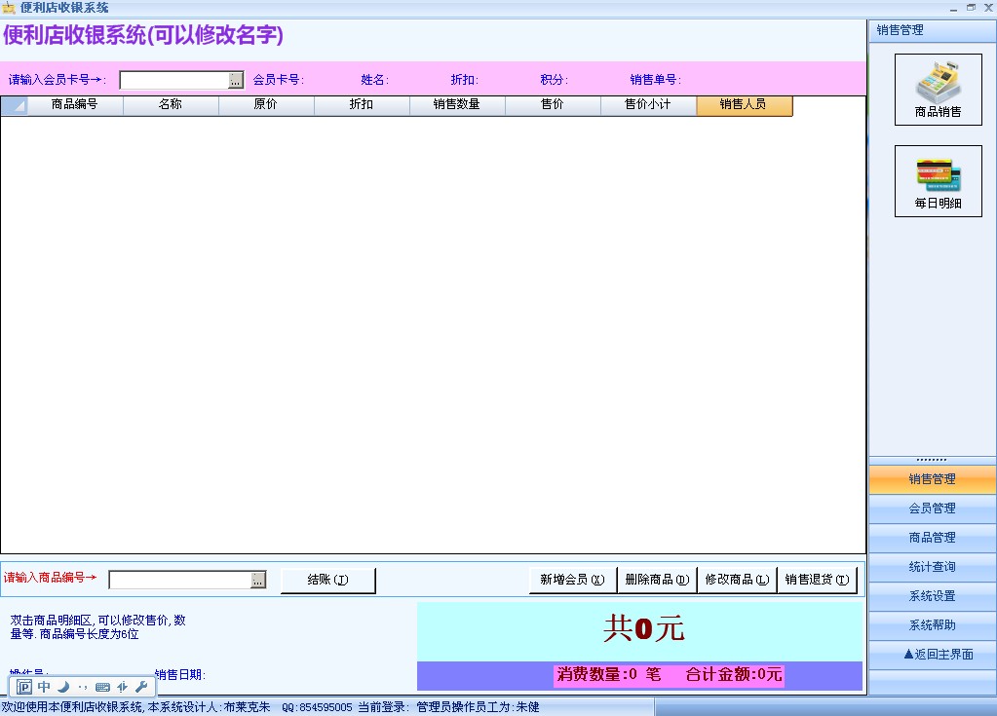
Task: Open the IME soft keyboard icon
Action: pos(102,687)
